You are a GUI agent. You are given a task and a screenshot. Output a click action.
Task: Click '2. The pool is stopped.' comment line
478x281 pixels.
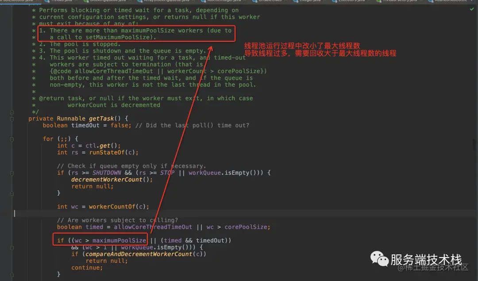[80, 44]
